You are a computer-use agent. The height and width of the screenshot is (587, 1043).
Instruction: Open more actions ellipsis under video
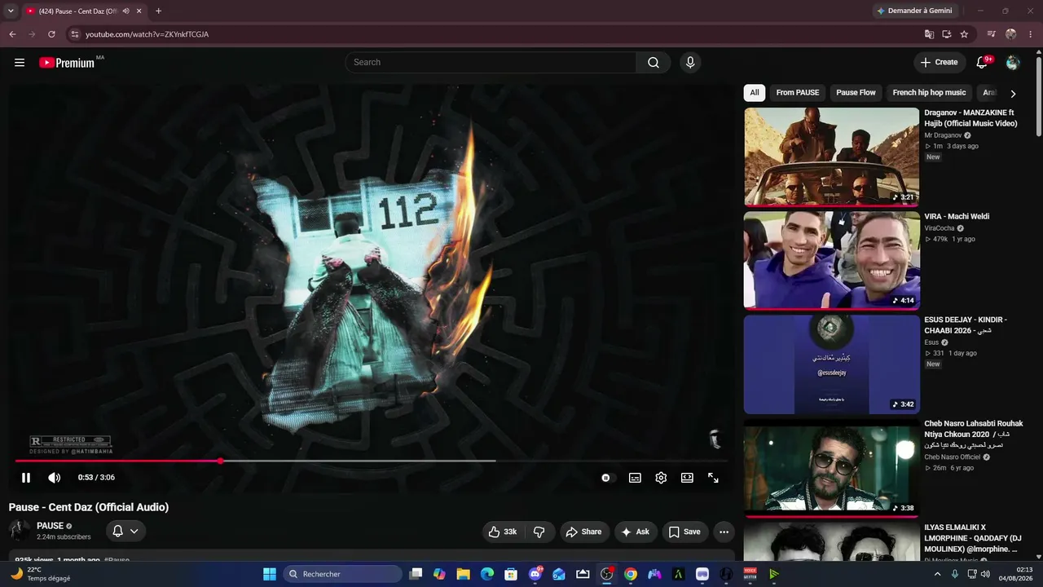coord(724,532)
